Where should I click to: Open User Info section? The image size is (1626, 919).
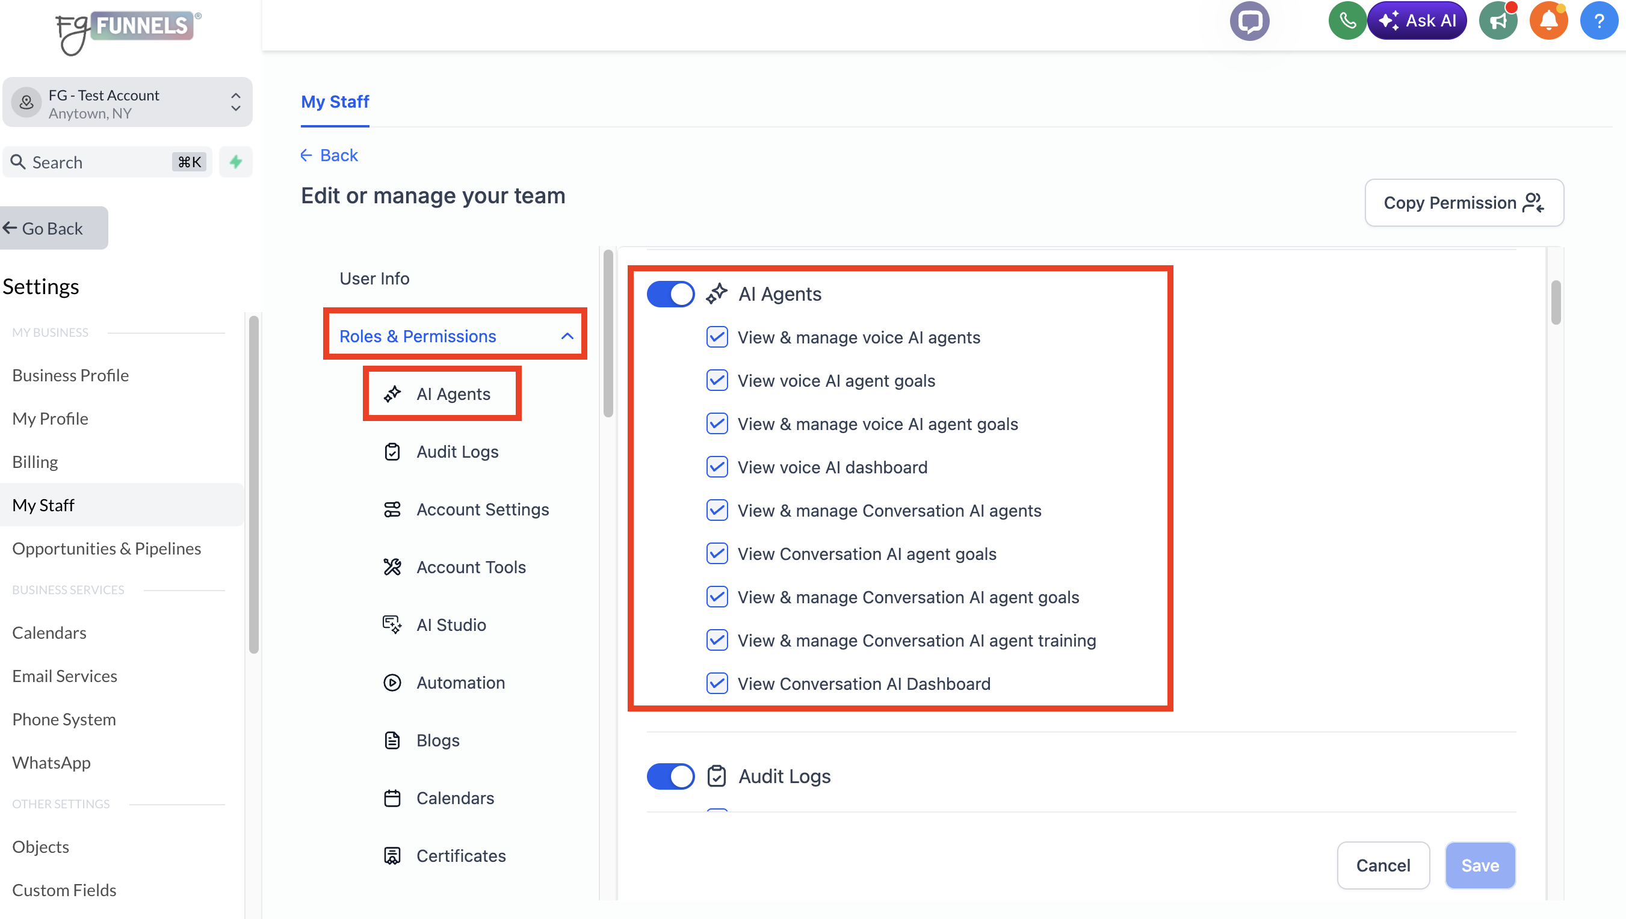(374, 278)
